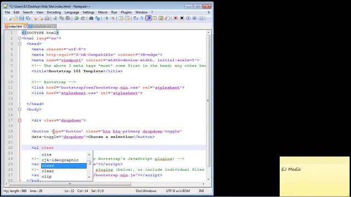
Task: Click the Undo toolbar icon
Action: tap(77, 18)
